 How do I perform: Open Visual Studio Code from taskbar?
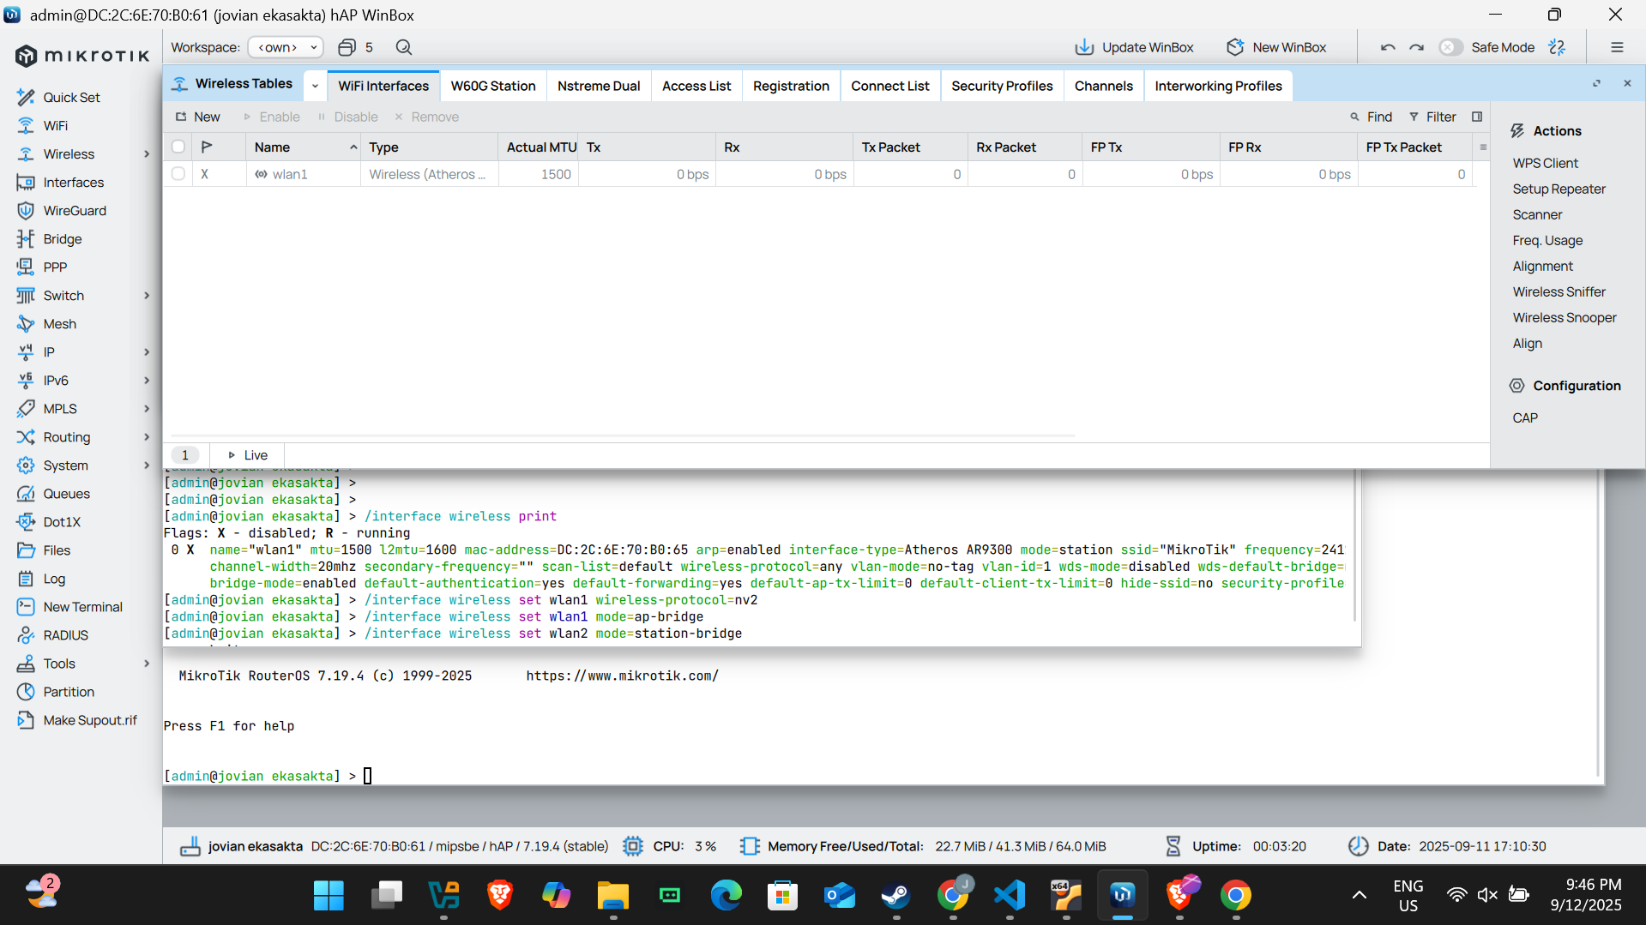click(x=1010, y=896)
